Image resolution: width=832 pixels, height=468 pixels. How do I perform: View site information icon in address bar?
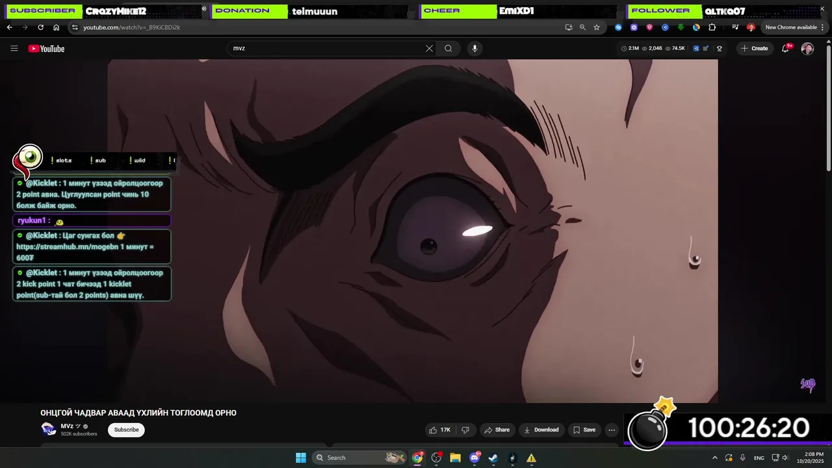(75, 27)
